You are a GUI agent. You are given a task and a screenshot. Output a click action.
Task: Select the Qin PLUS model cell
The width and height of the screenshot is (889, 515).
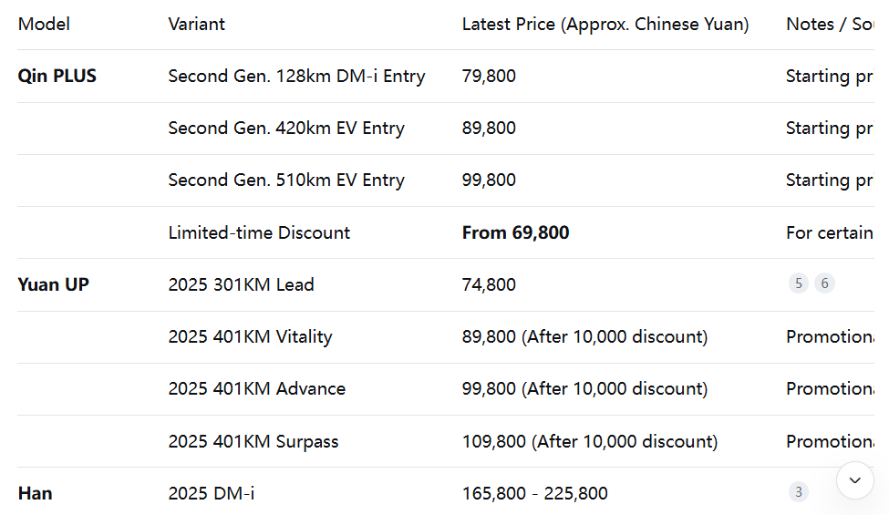pyautogui.click(x=57, y=76)
